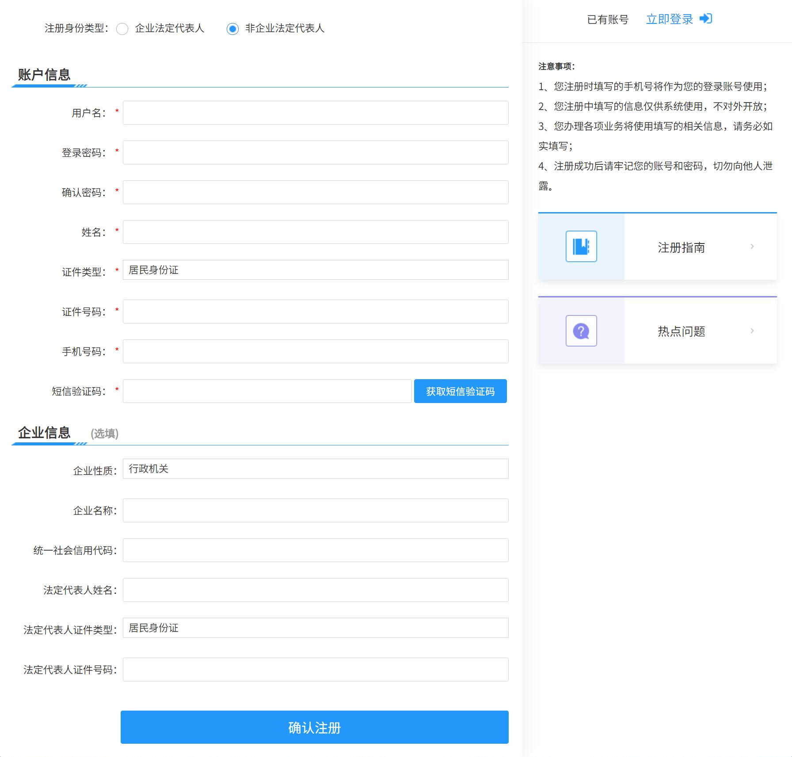Open the 法定代表人证件类型 dropdown
This screenshot has height=757, width=792.
(316, 628)
